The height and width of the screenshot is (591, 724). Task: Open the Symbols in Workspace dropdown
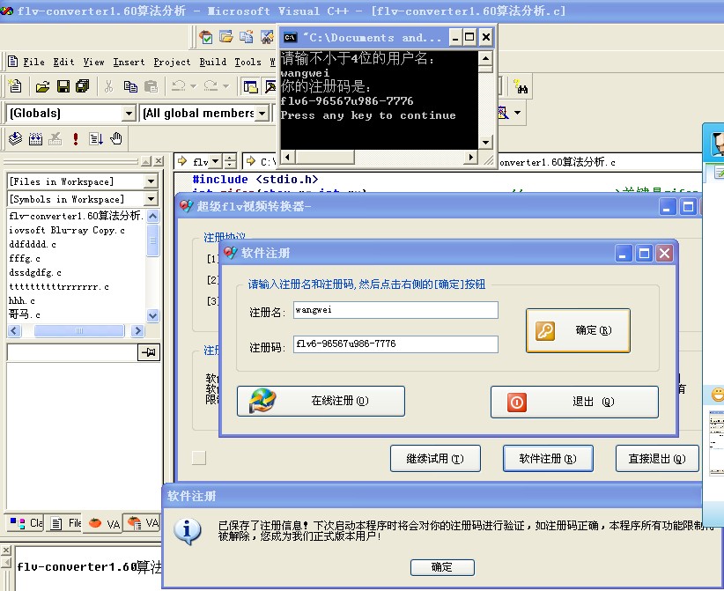click(151, 199)
